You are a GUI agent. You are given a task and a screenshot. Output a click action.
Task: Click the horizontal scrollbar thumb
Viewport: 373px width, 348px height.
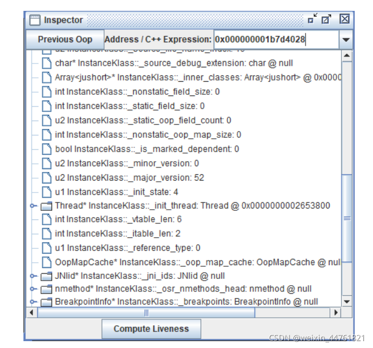(146, 313)
